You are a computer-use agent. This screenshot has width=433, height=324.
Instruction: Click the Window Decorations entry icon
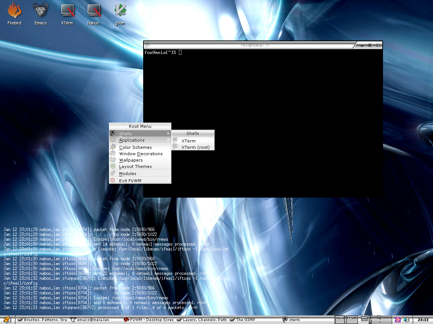pyautogui.click(x=113, y=153)
